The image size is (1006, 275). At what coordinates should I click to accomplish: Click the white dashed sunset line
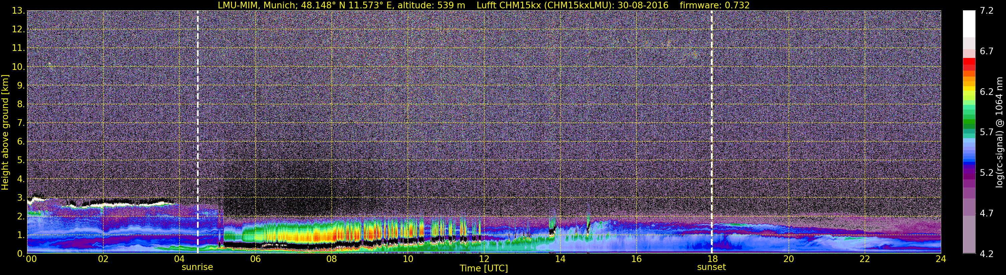point(712,132)
